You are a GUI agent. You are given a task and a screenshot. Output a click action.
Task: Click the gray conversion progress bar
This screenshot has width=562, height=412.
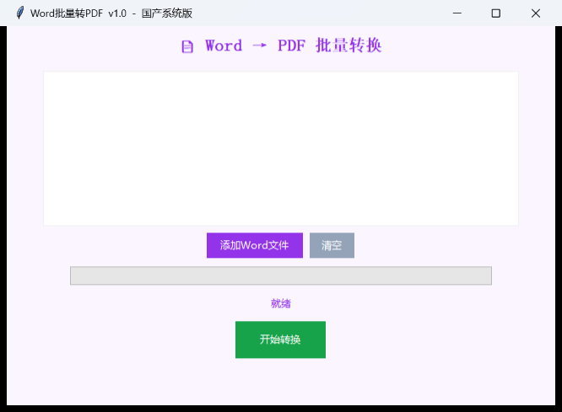click(x=281, y=276)
